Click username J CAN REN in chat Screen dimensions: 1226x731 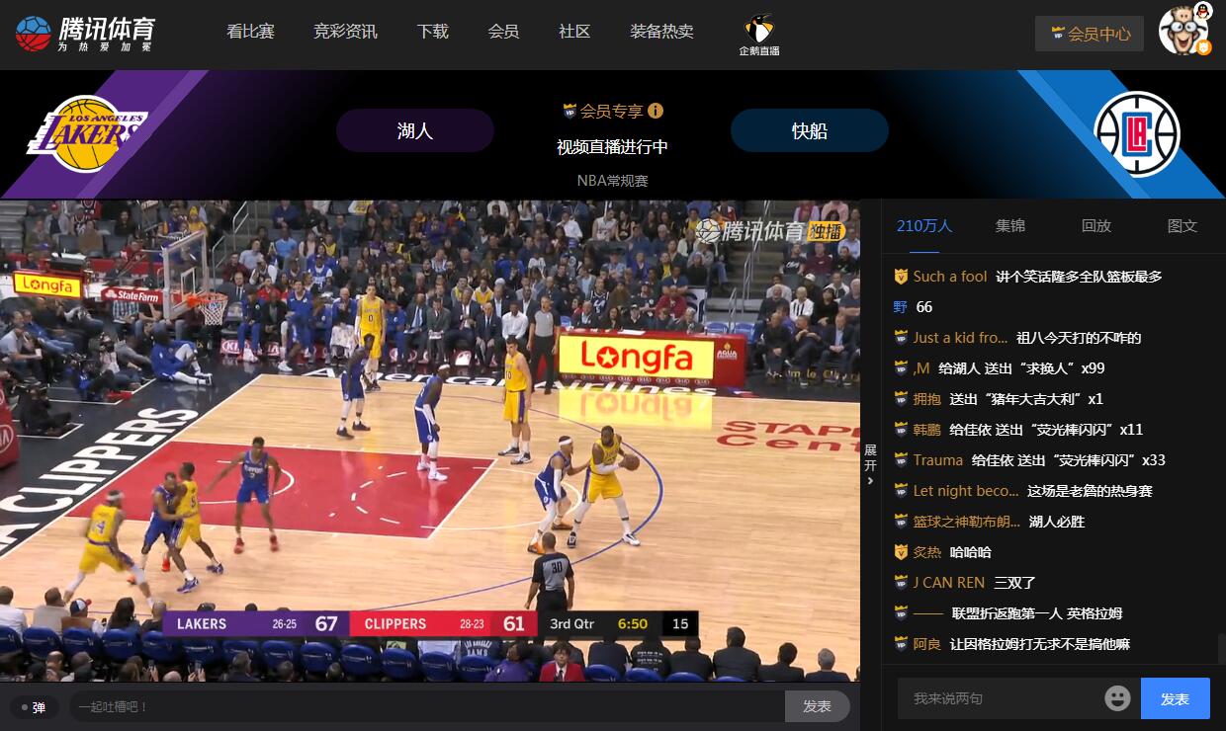click(x=949, y=583)
